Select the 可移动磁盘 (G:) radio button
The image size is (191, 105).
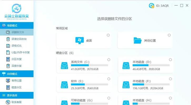tap(109, 98)
